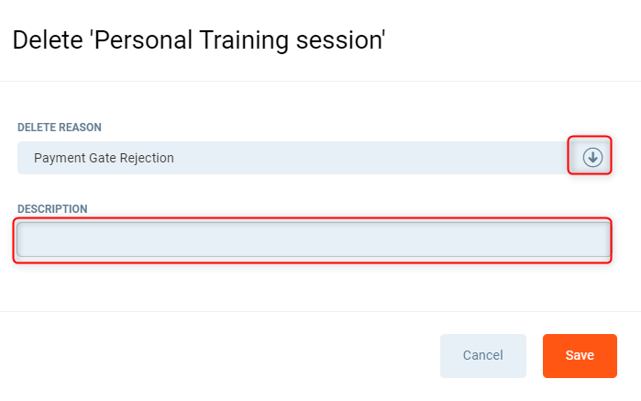
Task: Click the orange Save button
Action: [580, 356]
